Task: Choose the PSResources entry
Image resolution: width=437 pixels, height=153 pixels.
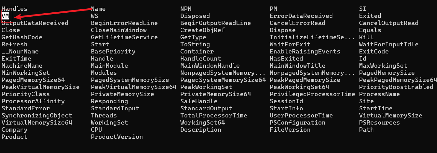Action: [379, 122]
